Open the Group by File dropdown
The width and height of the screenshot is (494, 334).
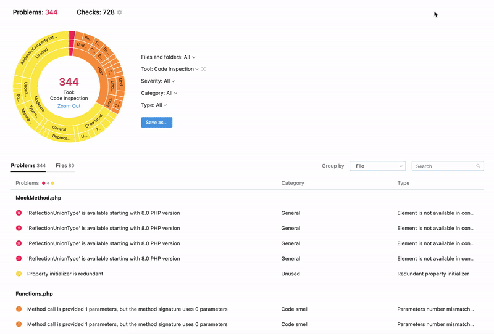pos(377,166)
